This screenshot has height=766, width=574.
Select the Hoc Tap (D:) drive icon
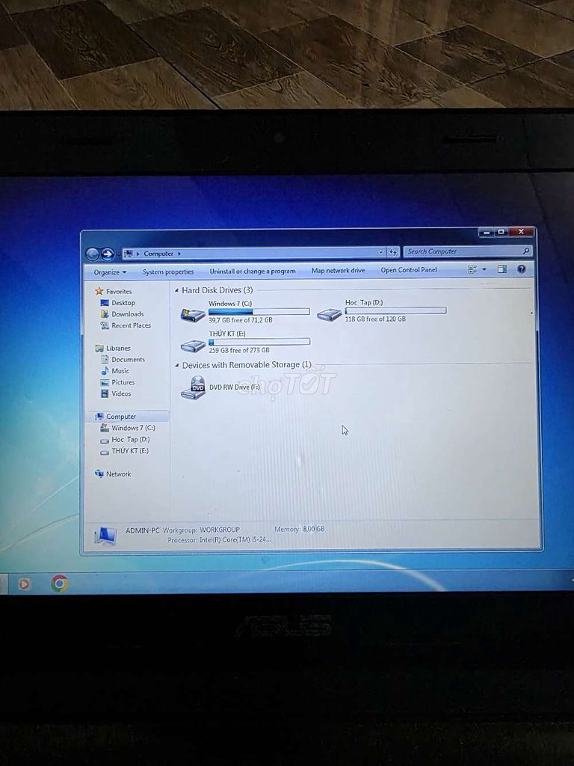pyautogui.click(x=330, y=313)
